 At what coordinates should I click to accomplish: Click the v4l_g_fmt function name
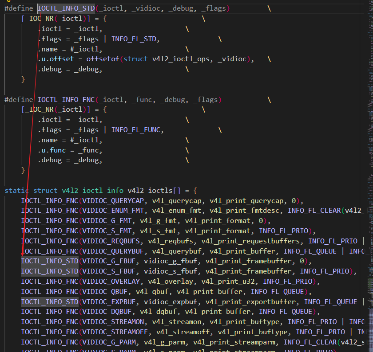(158, 221)
